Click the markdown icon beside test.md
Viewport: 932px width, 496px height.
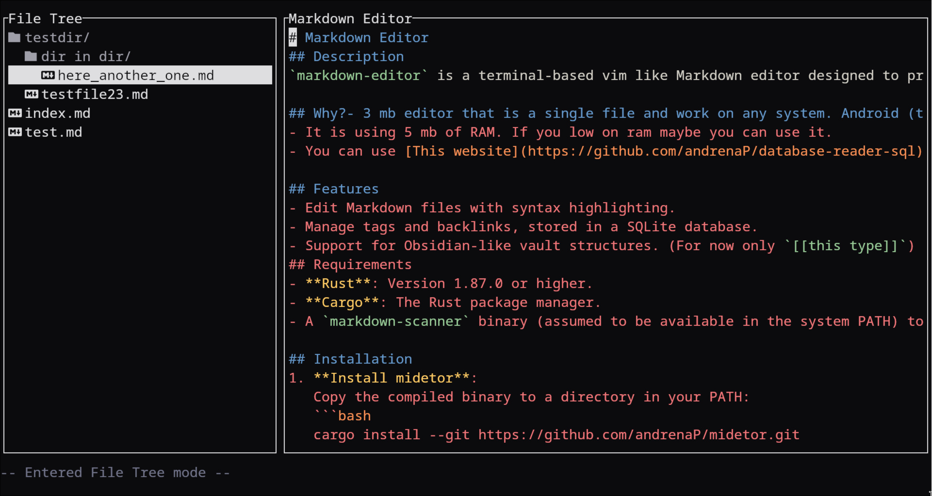click(15, 132)
